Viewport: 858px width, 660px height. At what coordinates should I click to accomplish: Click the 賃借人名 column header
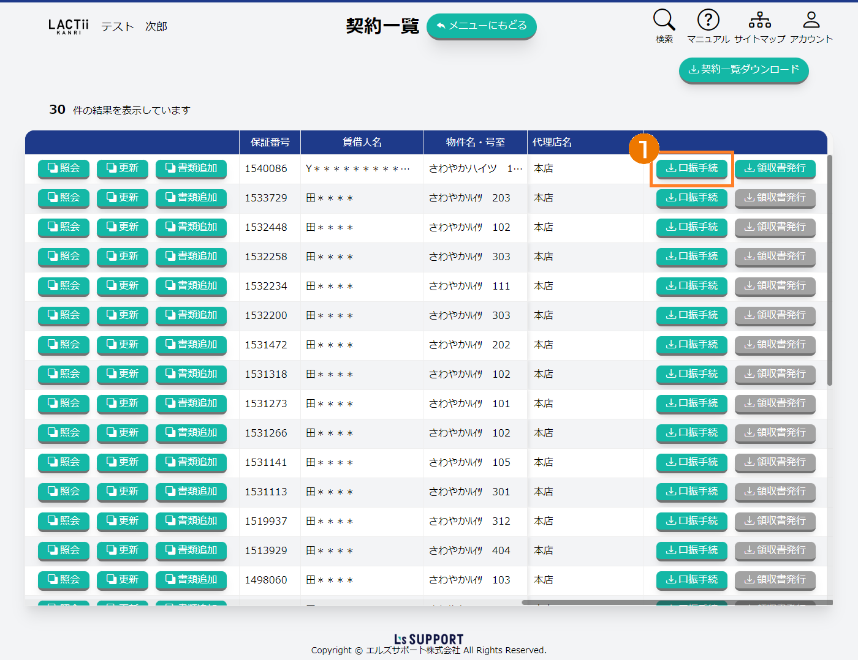coord(362,142)
